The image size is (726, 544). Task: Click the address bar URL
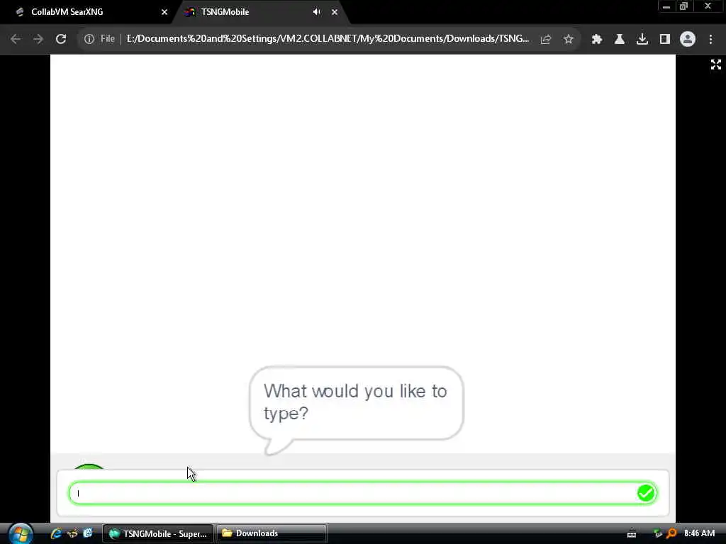[328, 39]
